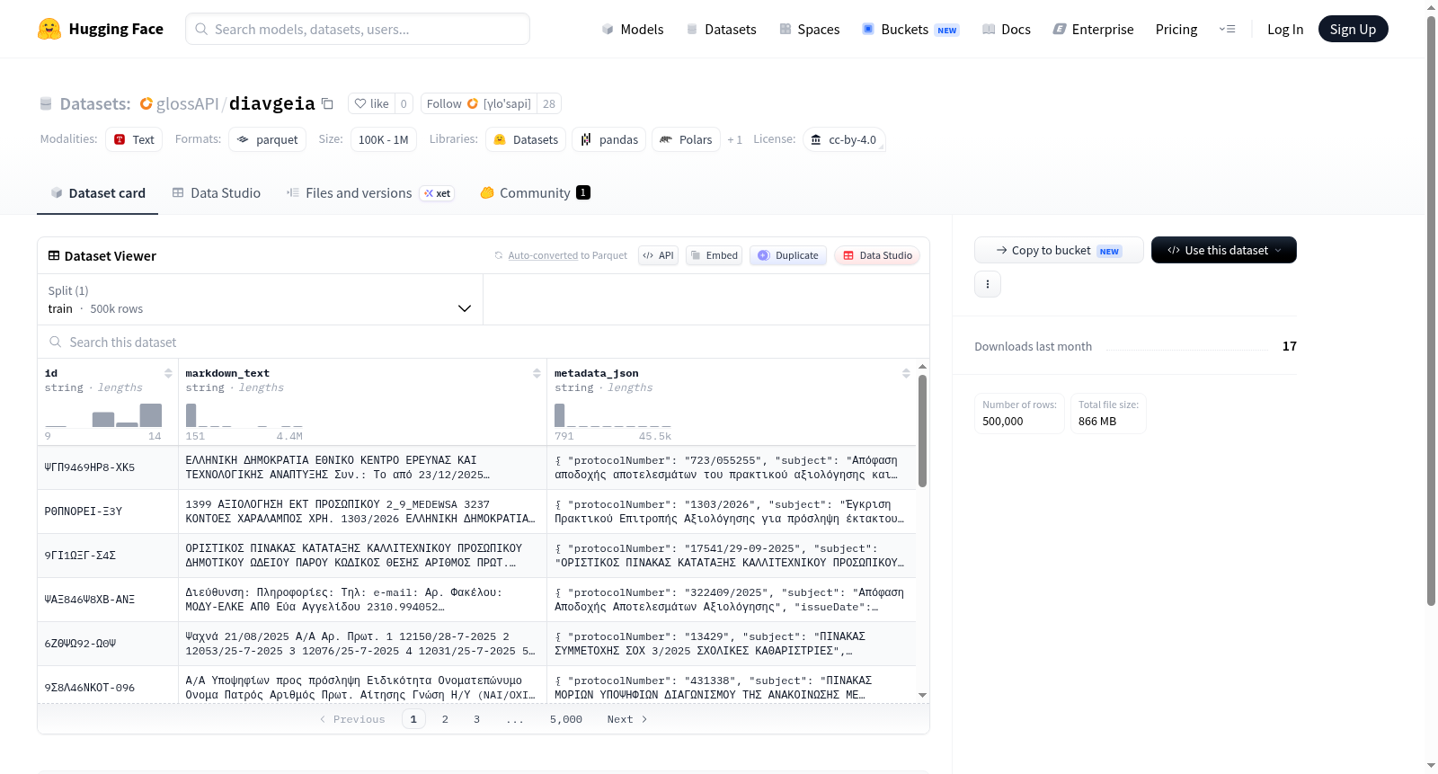Select the pandas library tag
This screenshot has width=1438, height=774.
[608, 139]
